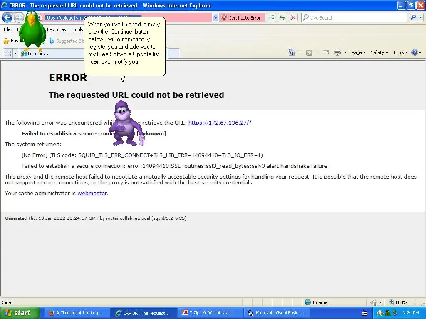Click the Suggested Sites Bing icon
426x319 pixels.
pyautogui.click(x=51, y=41)
